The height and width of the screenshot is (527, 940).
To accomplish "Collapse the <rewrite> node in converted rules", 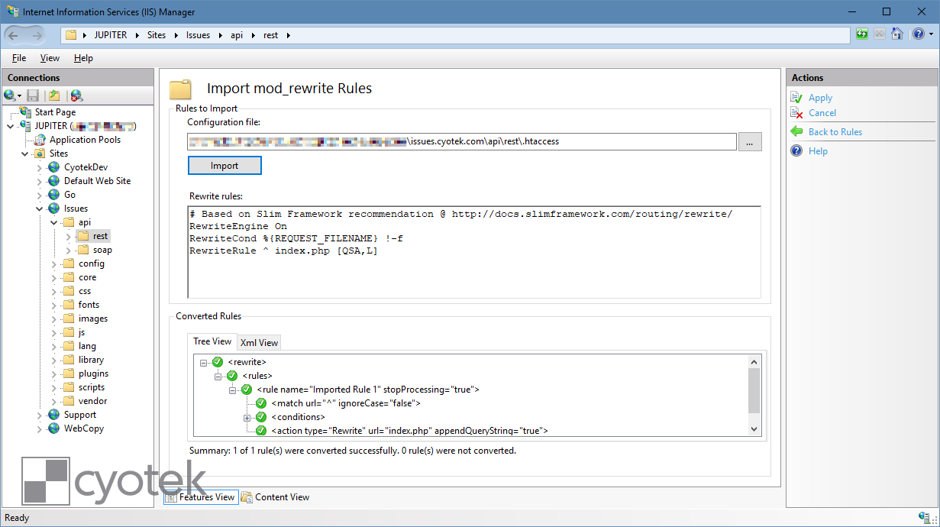I will (204, 362).
